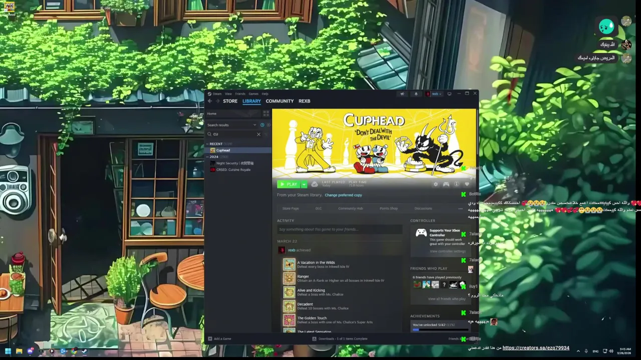Open the Friends menu
Screen dimensions: 641x360
pos(240,93)
